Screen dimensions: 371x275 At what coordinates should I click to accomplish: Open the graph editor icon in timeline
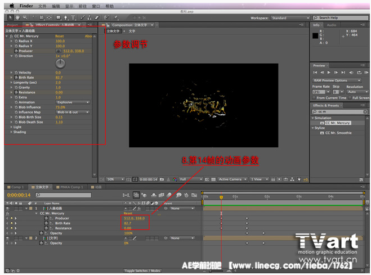pyautogui.click(x=194, y=195)
